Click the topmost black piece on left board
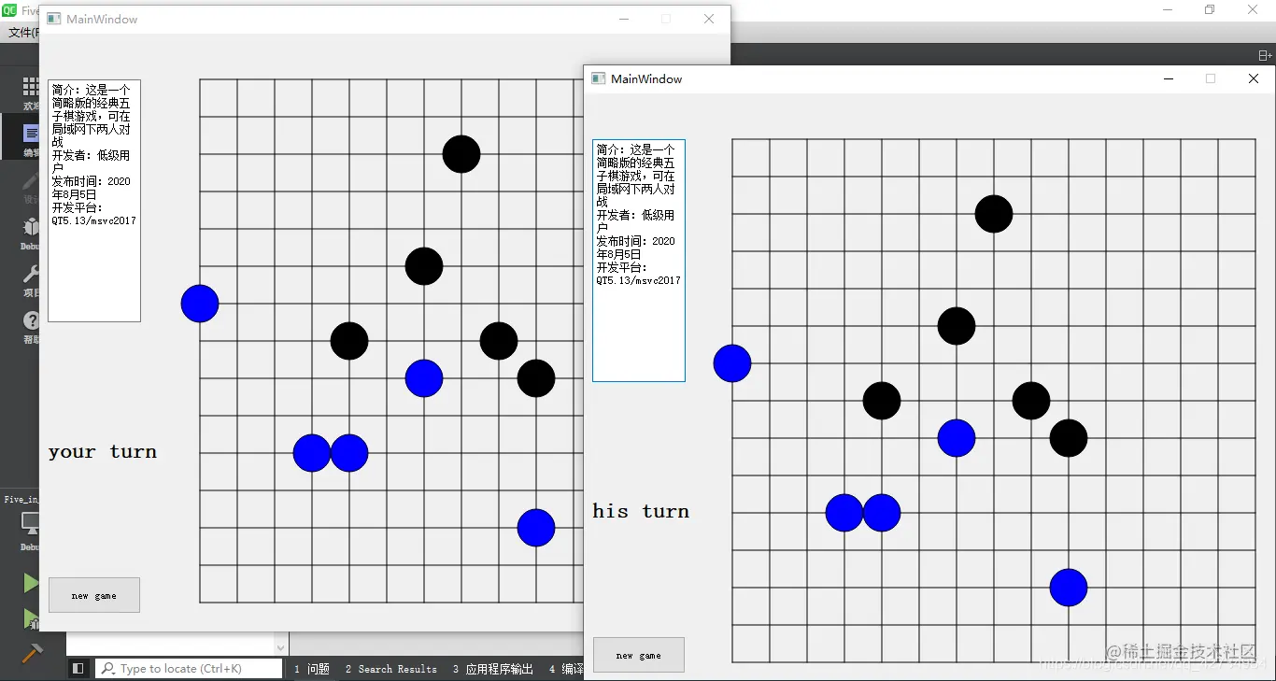This screenshot has width=1276, height=681. [461, 154]
